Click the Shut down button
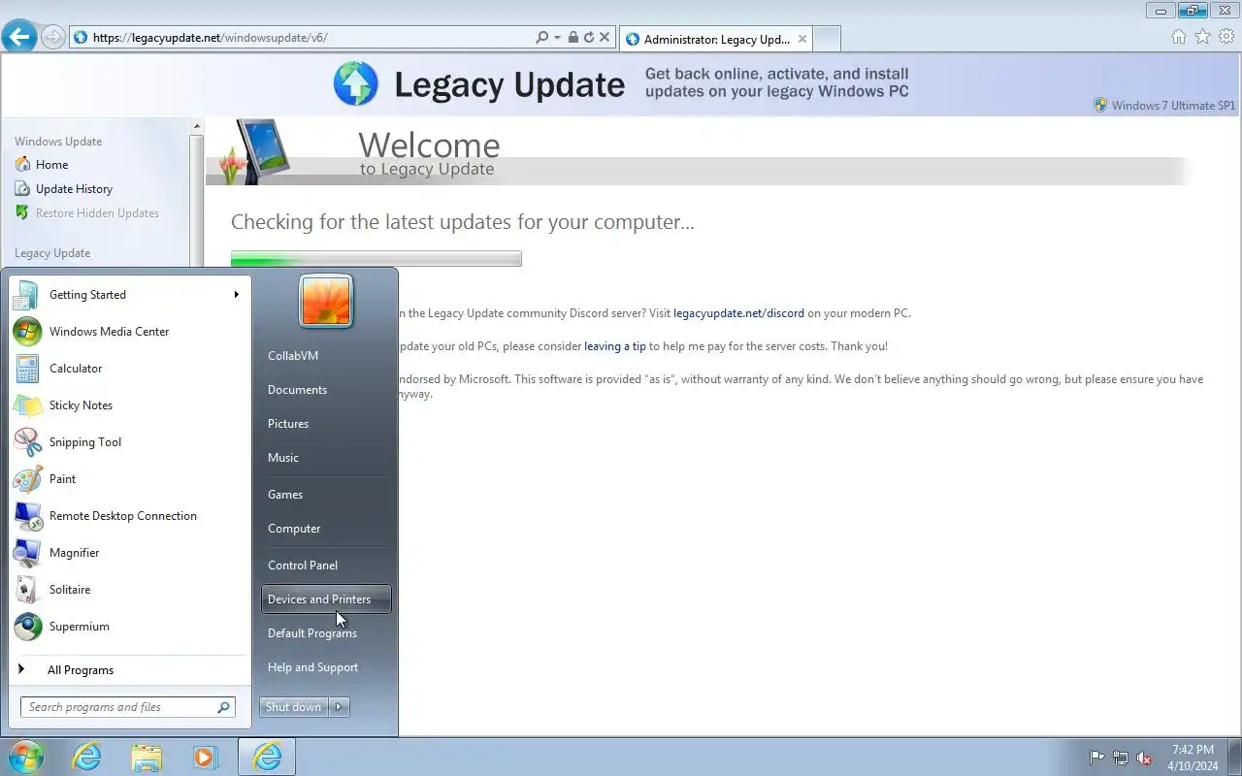The width and height of the screenshot is (1242, 776). click(293, 707)
